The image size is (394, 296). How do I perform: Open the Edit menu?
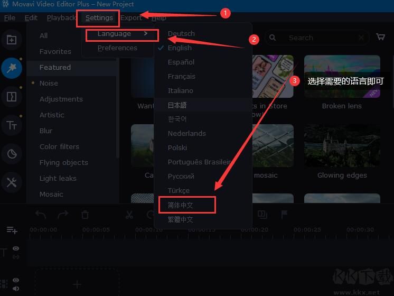(31, 17)
